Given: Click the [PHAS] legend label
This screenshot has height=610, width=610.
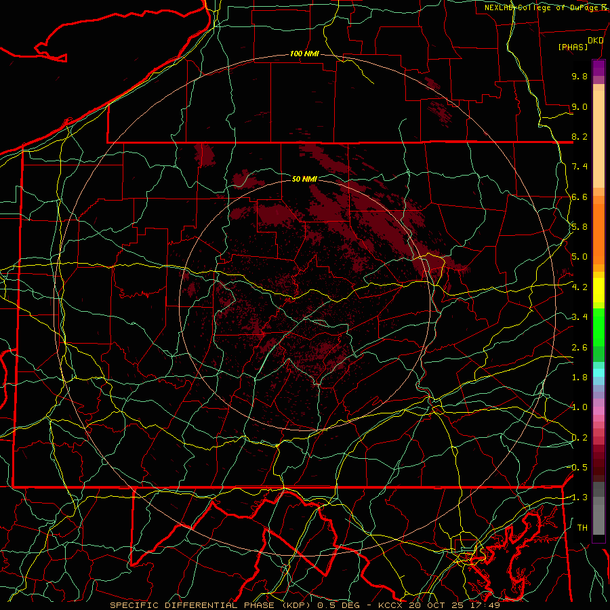Looking at the screenshot, I should coord(573,47).
